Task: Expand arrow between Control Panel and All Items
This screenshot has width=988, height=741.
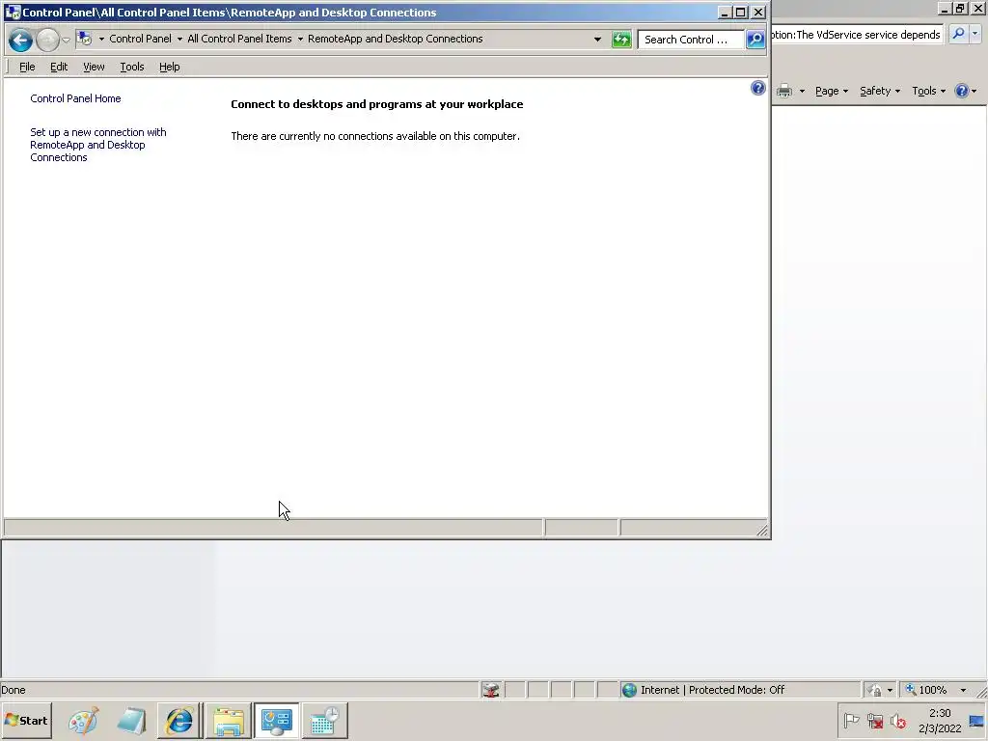Action: pyautogui.click(x=179, y=39)
